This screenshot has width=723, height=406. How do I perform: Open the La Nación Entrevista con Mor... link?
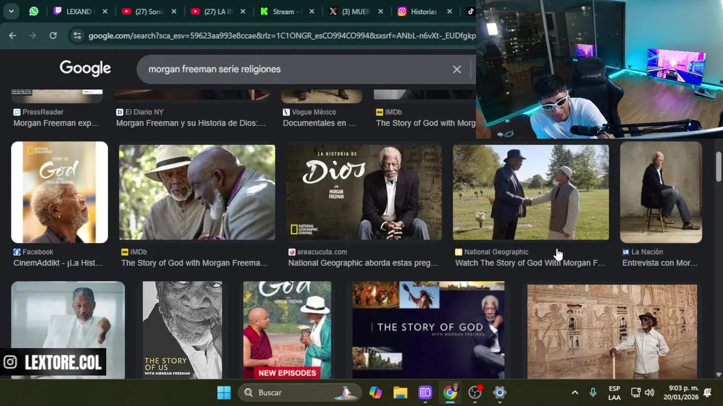pos(660,263)
